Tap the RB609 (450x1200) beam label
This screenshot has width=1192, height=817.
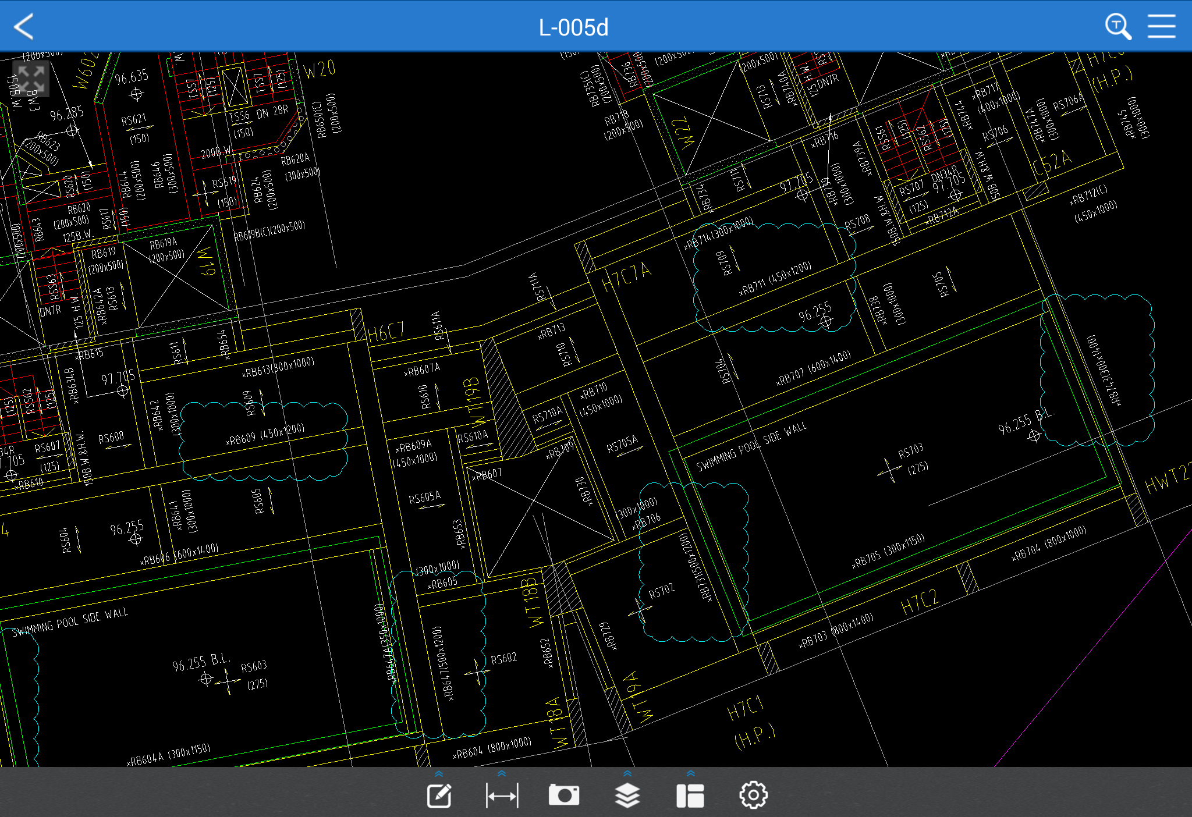pos(265,435)
